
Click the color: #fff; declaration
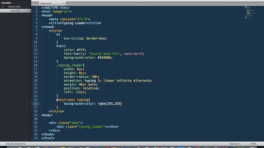click(x=75, y=50)
